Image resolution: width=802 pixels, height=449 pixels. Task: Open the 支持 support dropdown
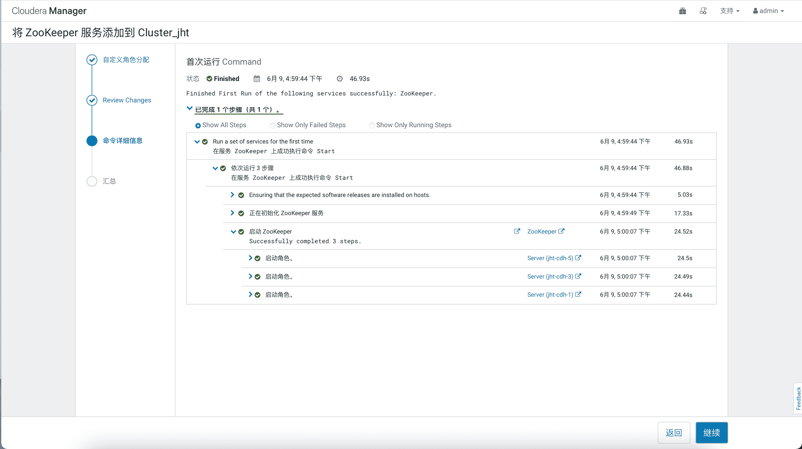click(729, 11)
